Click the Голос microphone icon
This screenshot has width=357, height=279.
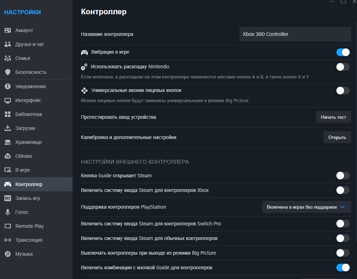click(x=8, y=212)
